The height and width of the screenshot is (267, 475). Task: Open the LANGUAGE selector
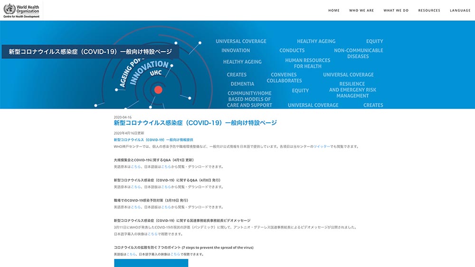coord(460,10)
